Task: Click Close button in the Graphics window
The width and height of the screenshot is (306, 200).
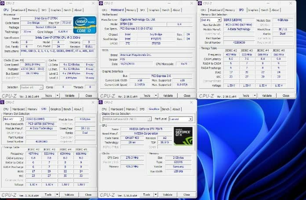Action: [186, 195]
